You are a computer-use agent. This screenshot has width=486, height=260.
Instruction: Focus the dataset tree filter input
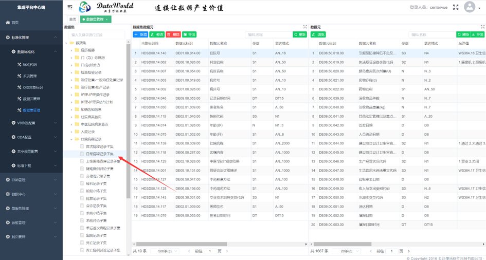click(96, 34)
